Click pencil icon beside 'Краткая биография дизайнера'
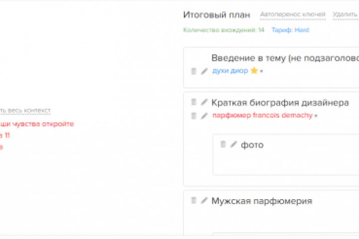The height and width of the screenshot is (239, 359). coord(204,103)
